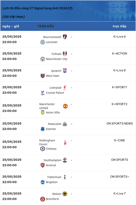Click the ngày - giờ column header
136x205 pixels.
[11, 26]
